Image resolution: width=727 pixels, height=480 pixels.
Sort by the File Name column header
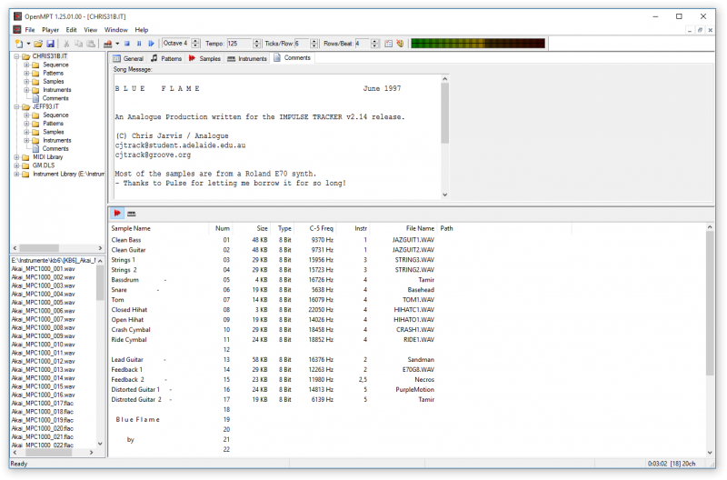tap(403, 228)
